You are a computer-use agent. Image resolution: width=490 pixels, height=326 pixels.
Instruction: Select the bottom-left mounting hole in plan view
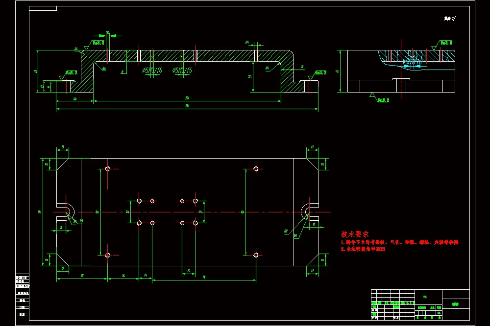point(107,255)
